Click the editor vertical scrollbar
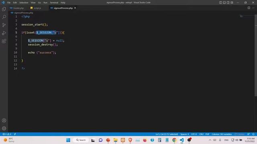The image size is (257, 144). (x=256, y=56)
